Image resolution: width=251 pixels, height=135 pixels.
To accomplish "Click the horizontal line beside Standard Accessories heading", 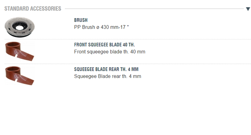I will 153,9.
